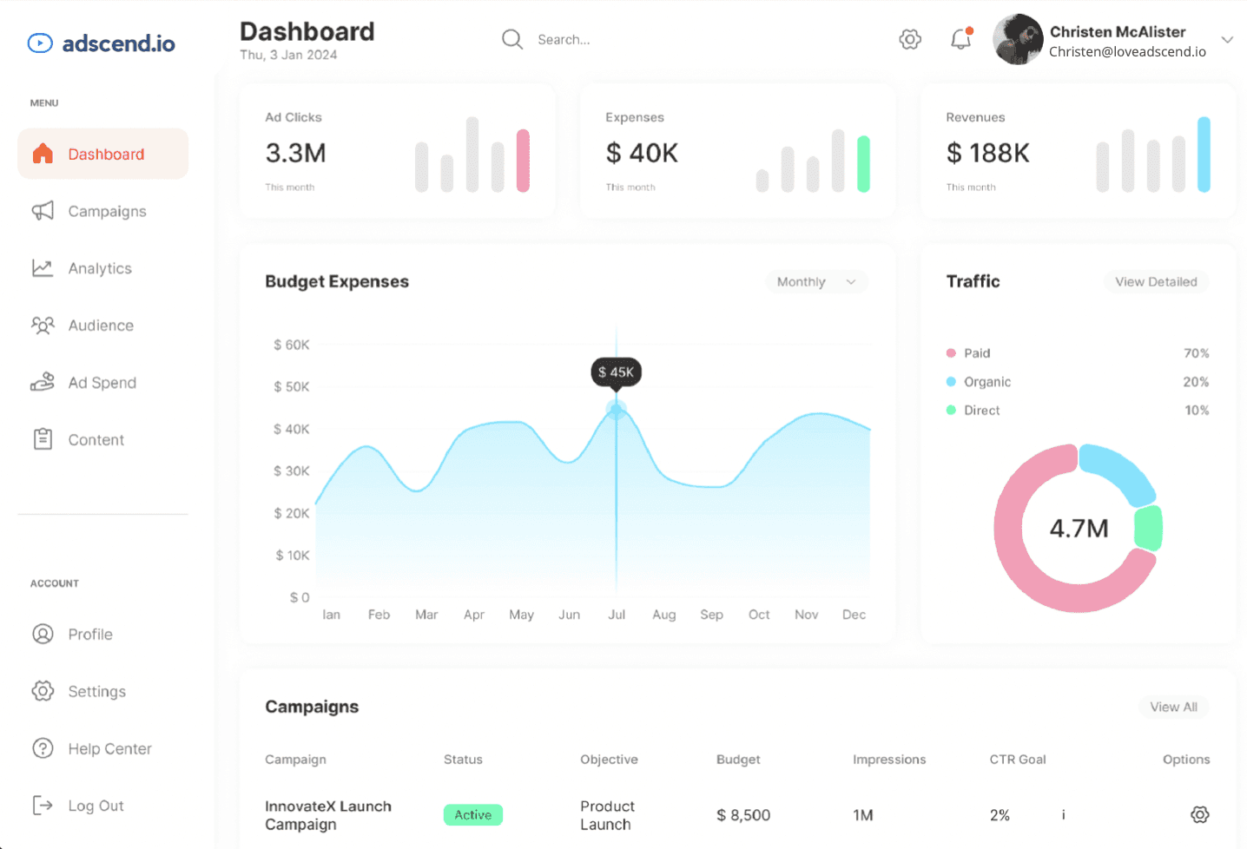Click the Jul label on chart axis
Viewport: 1247px width, 849px height.
coord(617,614)
